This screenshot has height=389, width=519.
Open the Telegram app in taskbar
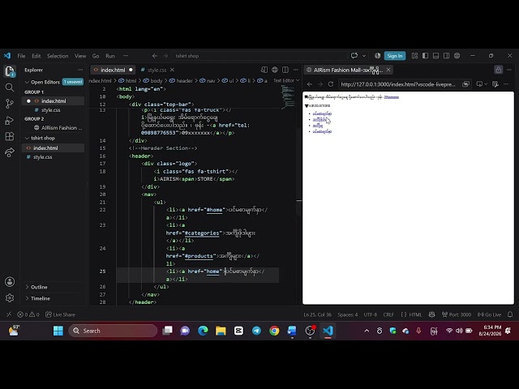pos(256,331)
